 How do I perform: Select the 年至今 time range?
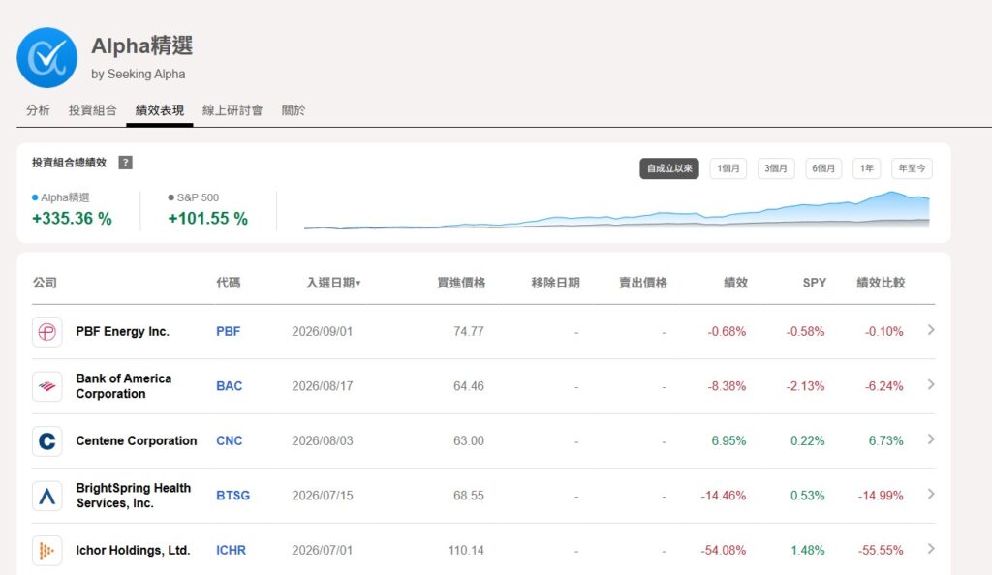[912, 168]
